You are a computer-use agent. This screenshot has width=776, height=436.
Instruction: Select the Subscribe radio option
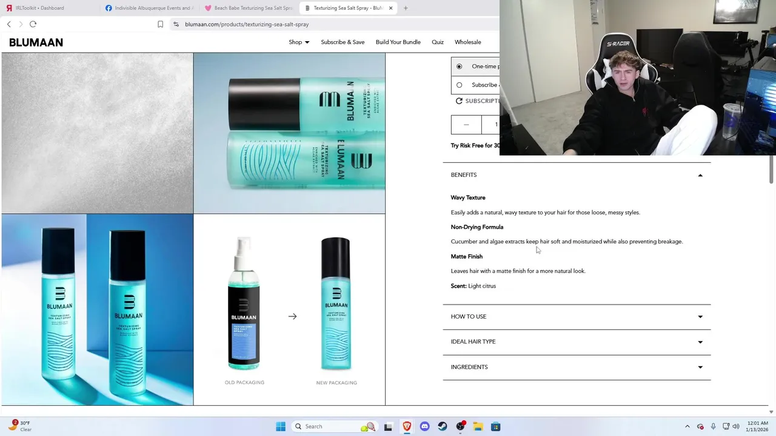click(459, 85)
